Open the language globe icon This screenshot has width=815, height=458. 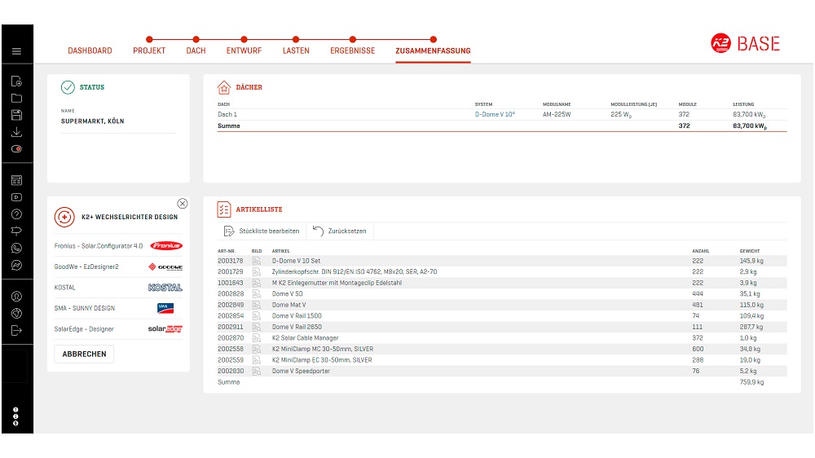16,313
